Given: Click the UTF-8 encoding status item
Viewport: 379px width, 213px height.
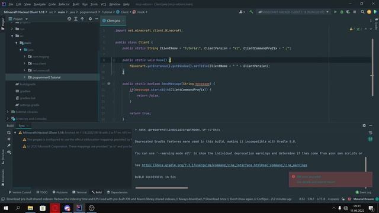Looking at the screenshot, I should (x=321, y=199).
